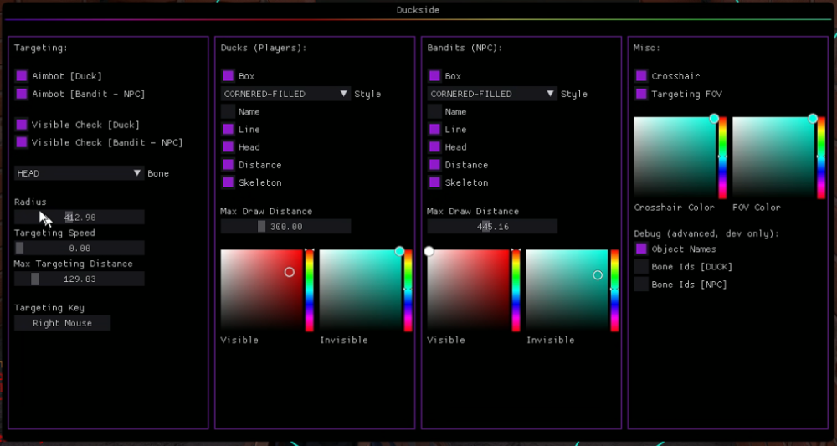Click the Right Mouse Targeting Key button
The image size is (837, 446).
point(62,323)
